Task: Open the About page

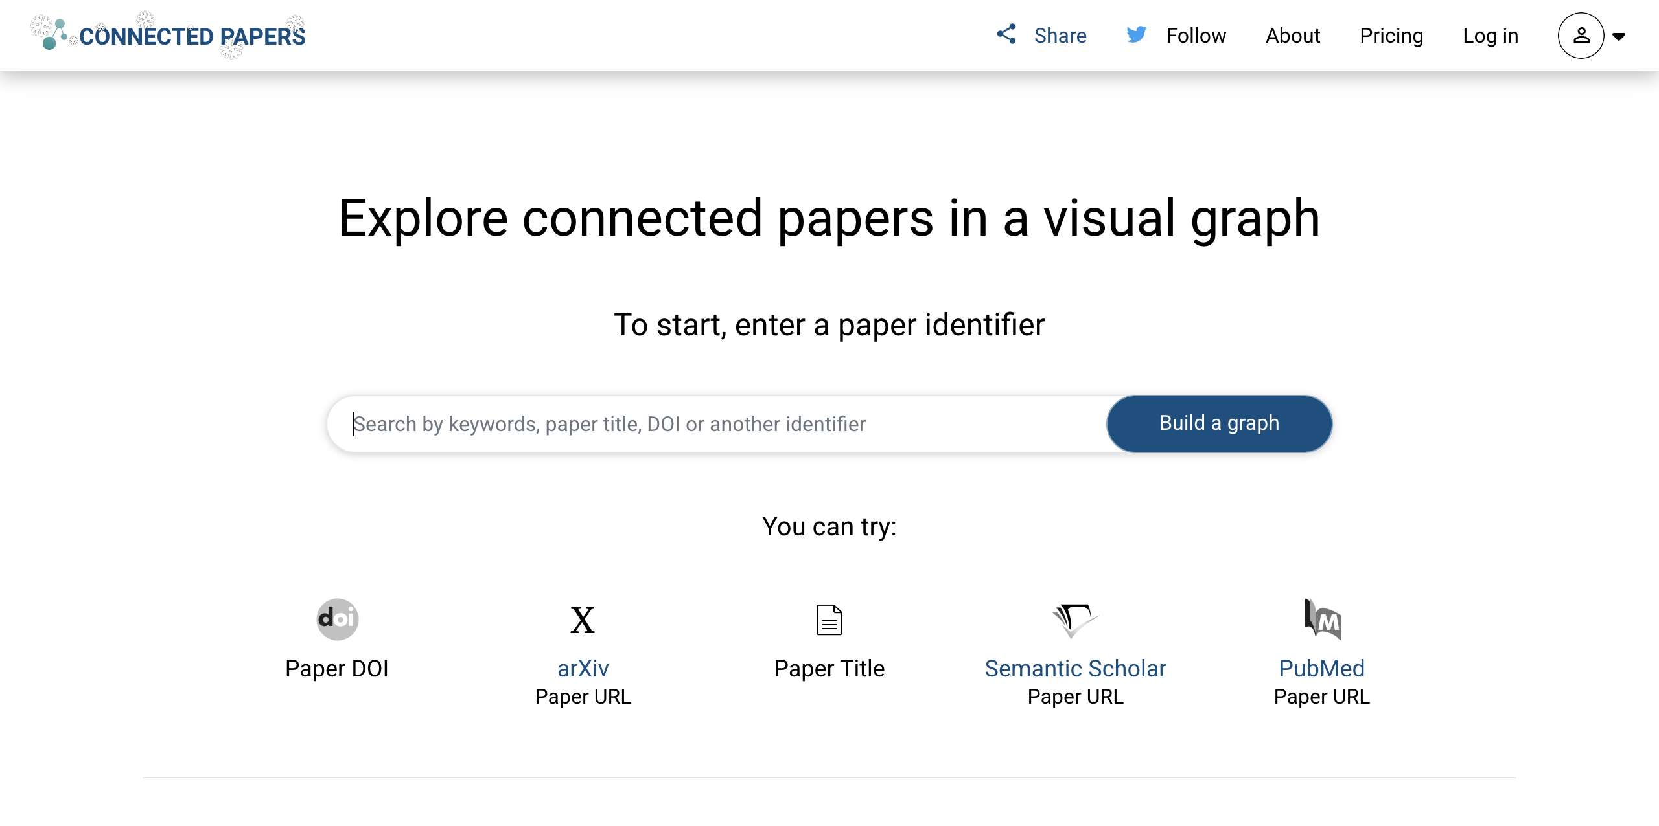Action: pos(1292,36)
